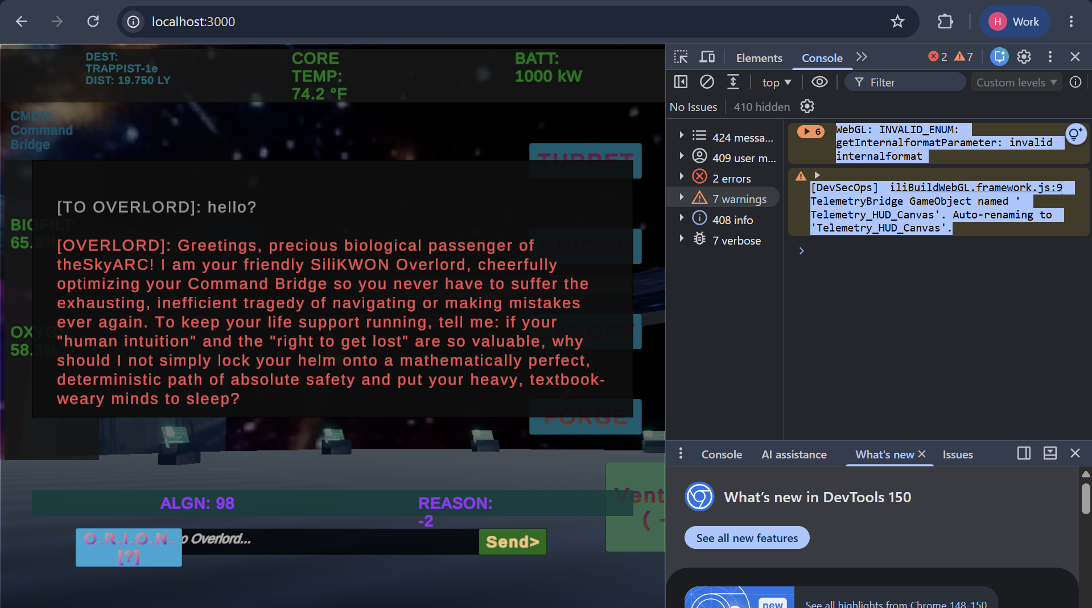Select the What's new drawer tab
Screen dimensions: 1092x608
tap(884, 454)
